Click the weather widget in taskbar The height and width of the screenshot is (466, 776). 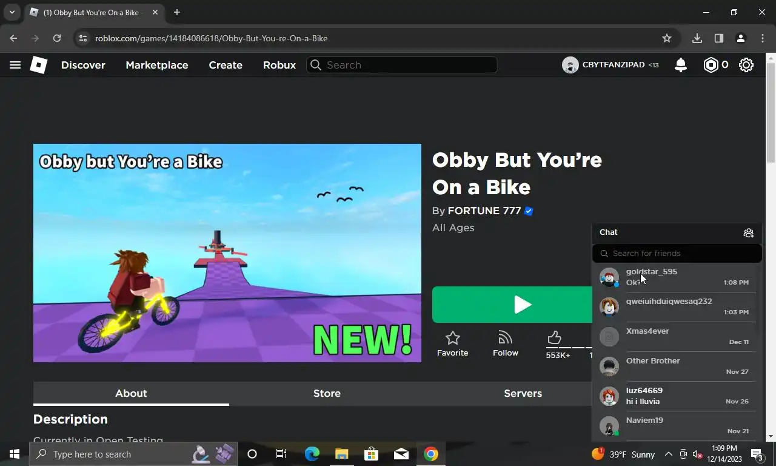(x=623, y=454)
